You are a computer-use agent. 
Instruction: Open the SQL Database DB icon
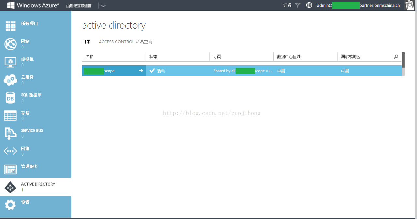(10, 97)
